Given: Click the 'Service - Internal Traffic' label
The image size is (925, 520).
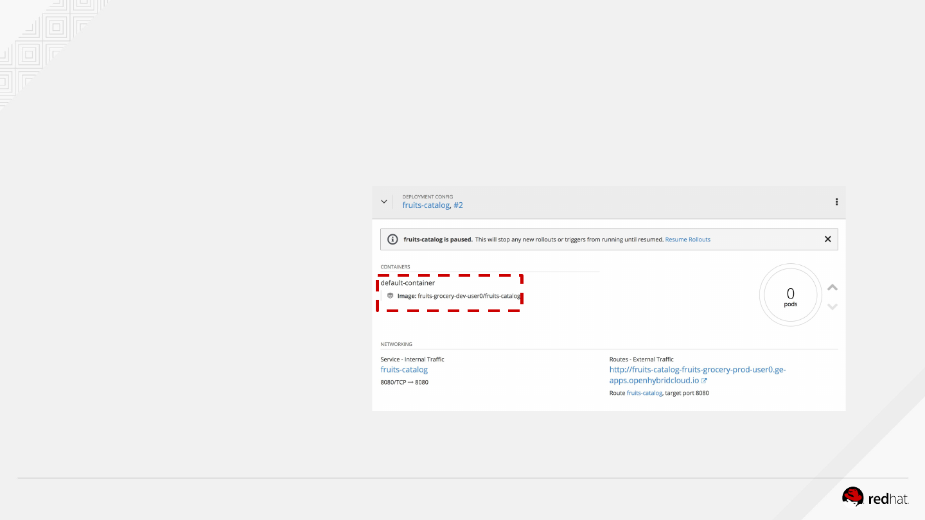Looking at the screenshot, I should click(x=412, y=360).
